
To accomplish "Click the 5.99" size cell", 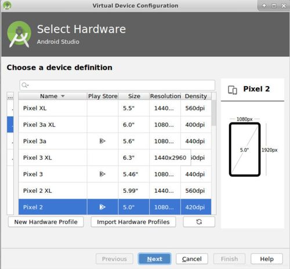I will pyautogui.click(x=134, y=191).
